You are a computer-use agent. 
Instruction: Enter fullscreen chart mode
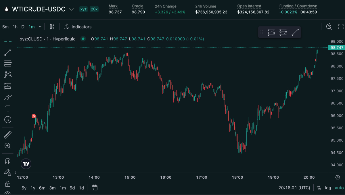(x=341, y=27)
